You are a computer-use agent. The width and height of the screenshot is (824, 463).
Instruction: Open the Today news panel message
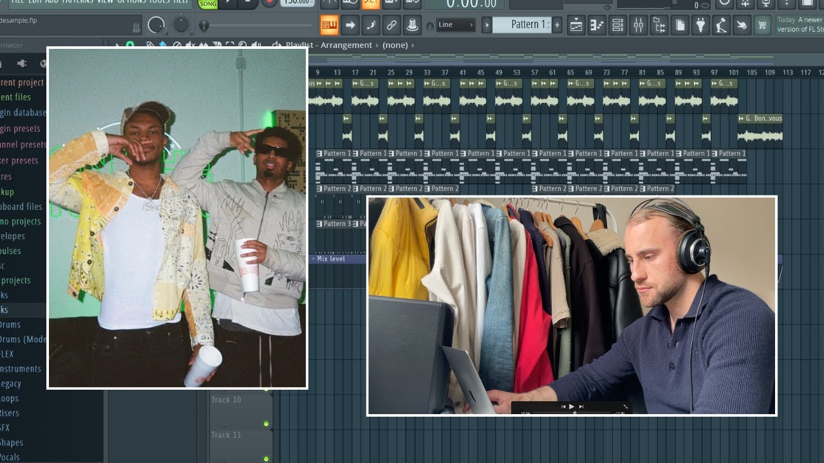(x=800, y=25)
